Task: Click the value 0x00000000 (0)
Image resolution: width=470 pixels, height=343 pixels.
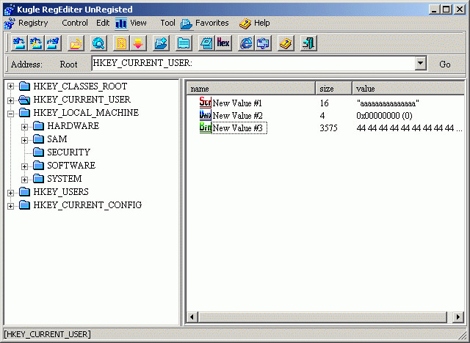Action: (384, 116)
